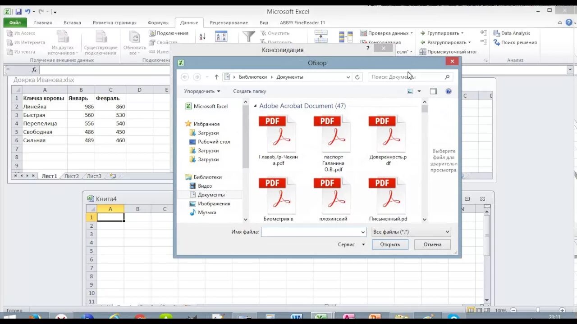Image resolution: width=577 pixels, height=324 pixels.
Task: Click the Библиотеки breadcrumb segment
Action: tap(253, 77)
